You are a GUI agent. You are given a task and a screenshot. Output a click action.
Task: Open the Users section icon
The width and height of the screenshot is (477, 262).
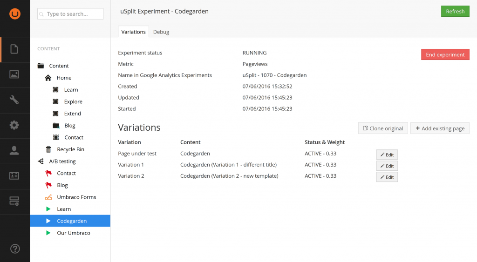tap(15, 150)
